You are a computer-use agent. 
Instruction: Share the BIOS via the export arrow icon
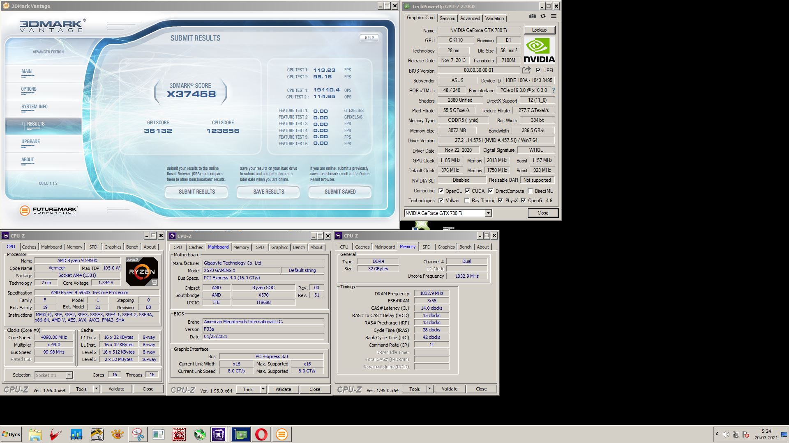[x=526, y=70]
